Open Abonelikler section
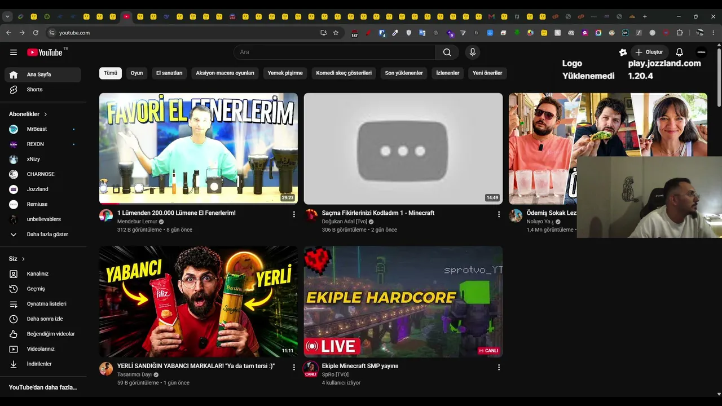722x406 pixels. point(28,114)
